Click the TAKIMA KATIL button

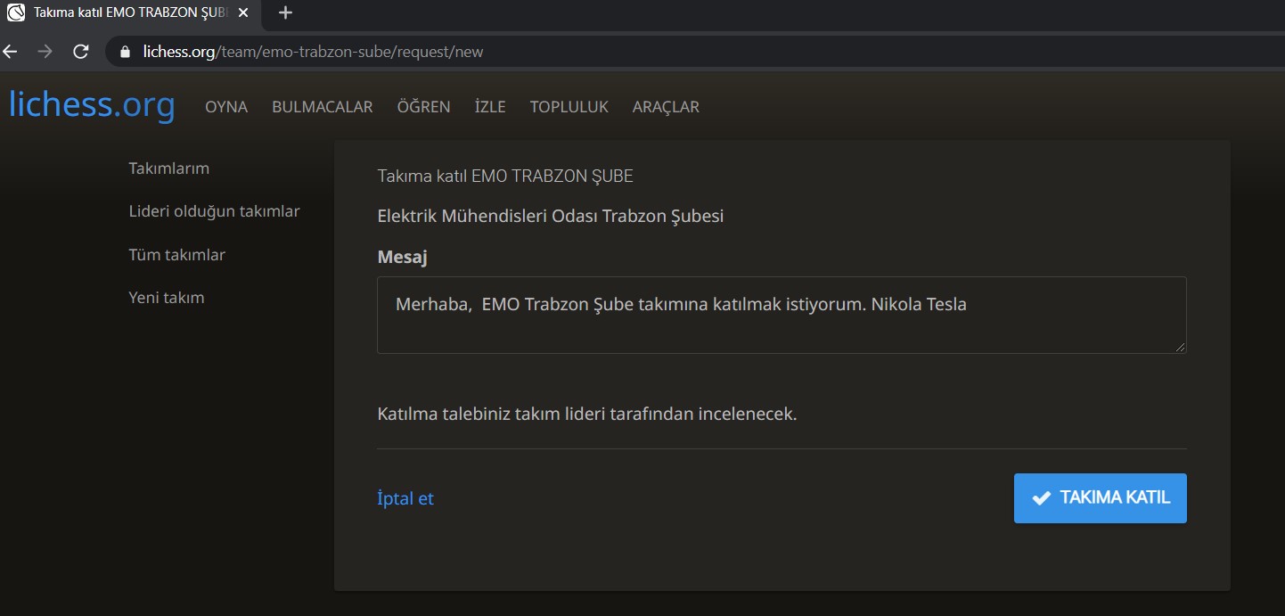[x=1101, y=498]
